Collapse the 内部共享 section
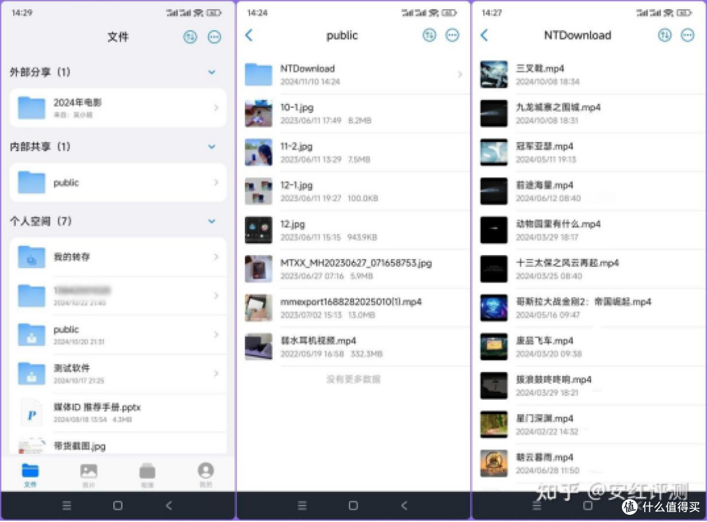Viewport: 707px width, 522px height. [x=211, y=147]
